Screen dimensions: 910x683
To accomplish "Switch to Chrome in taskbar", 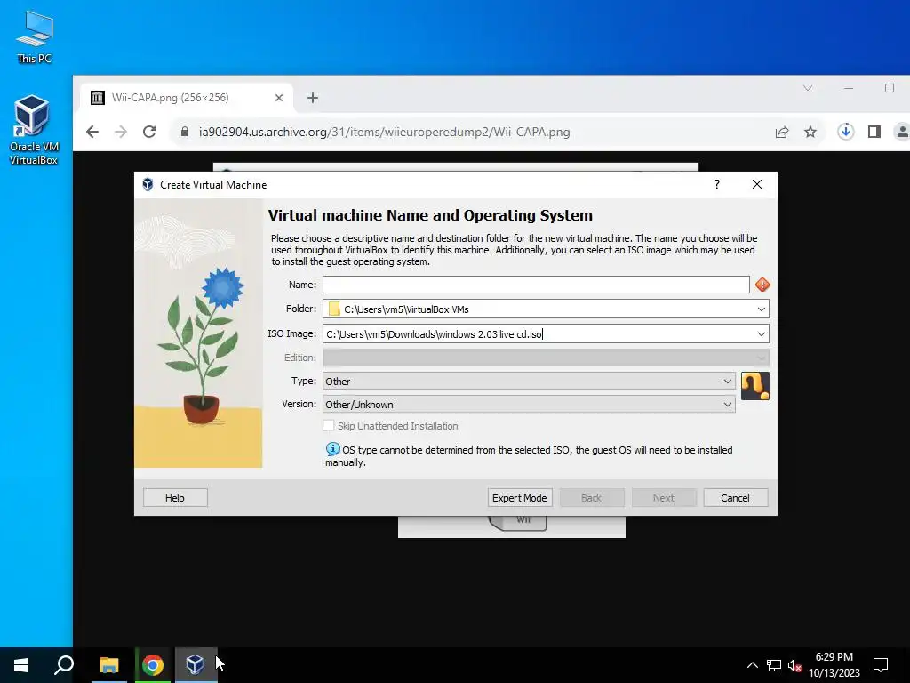I will (x=153, y=665).
